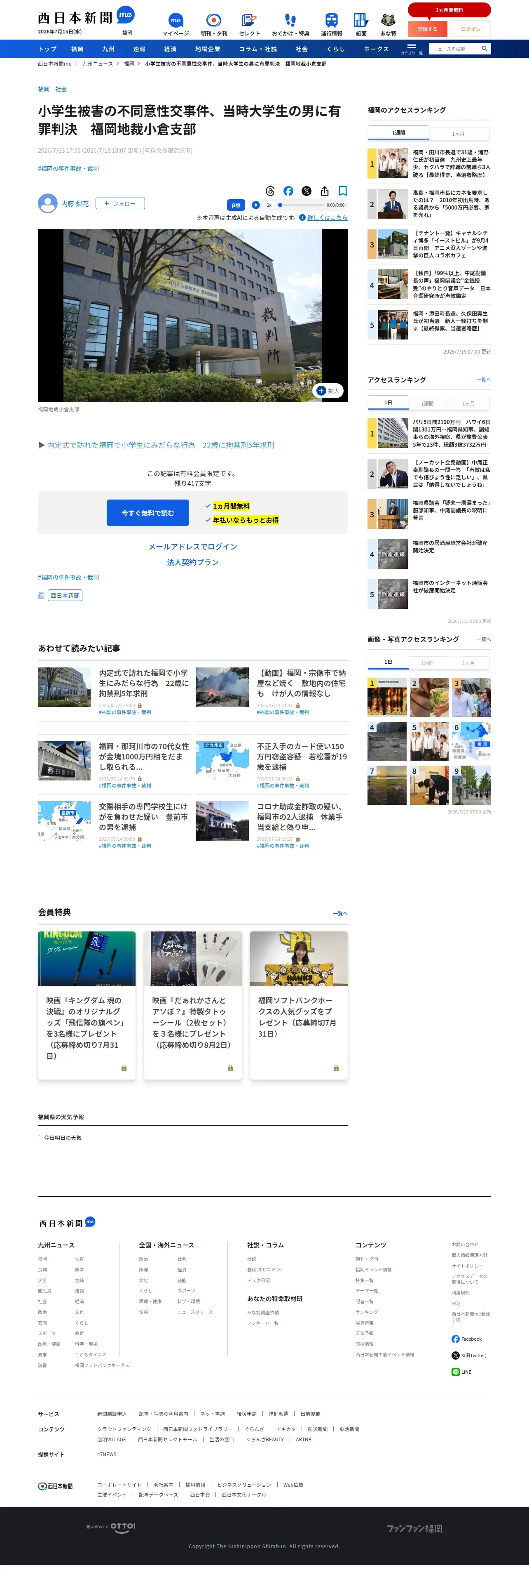This screenshot has width=529, height=1589.
Task: Click the info icon beside 詳しくはこちら
Action: pos(302,217)
